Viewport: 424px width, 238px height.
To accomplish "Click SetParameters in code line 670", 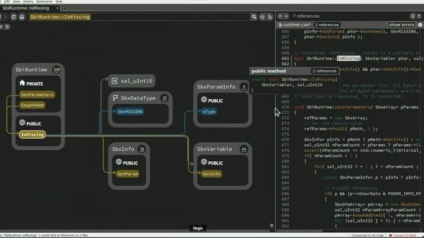I will click(x=354, y=107).
